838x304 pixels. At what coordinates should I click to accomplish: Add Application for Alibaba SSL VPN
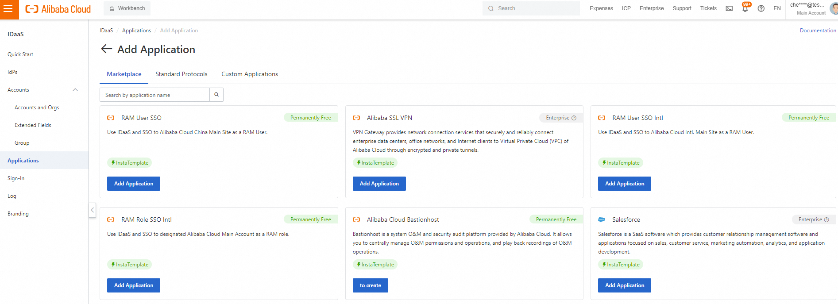pos(379,184)
